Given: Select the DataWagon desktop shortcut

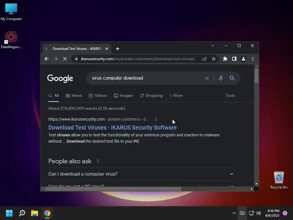Looking at the screenshot, I should [11, 40].
